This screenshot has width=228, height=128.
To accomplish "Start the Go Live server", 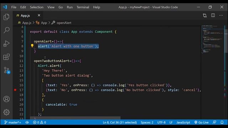I will point(202,122).
